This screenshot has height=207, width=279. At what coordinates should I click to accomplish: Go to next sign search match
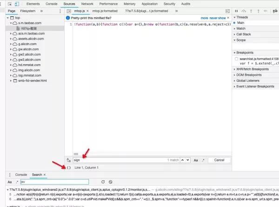[188, 160]
